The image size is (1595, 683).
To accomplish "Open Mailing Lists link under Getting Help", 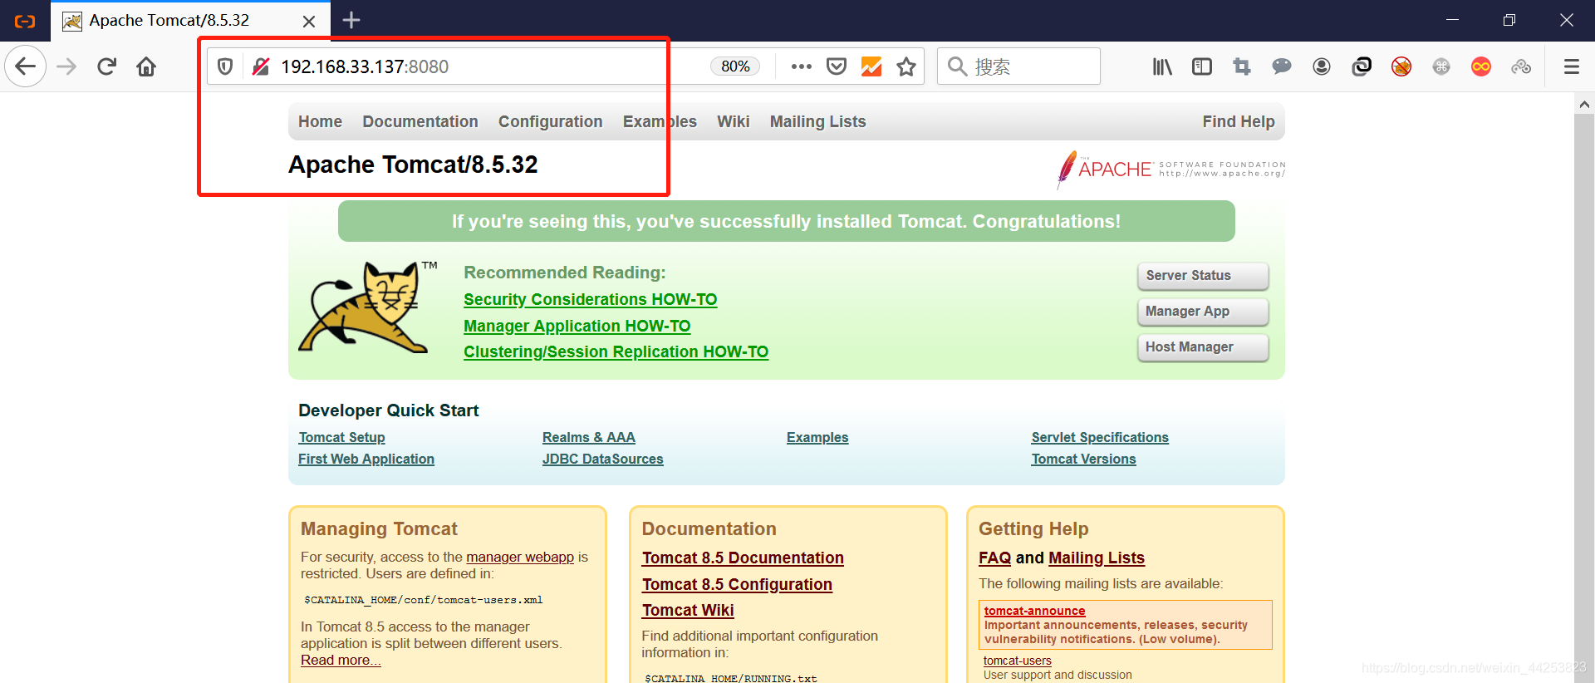I will (1097, 558).
